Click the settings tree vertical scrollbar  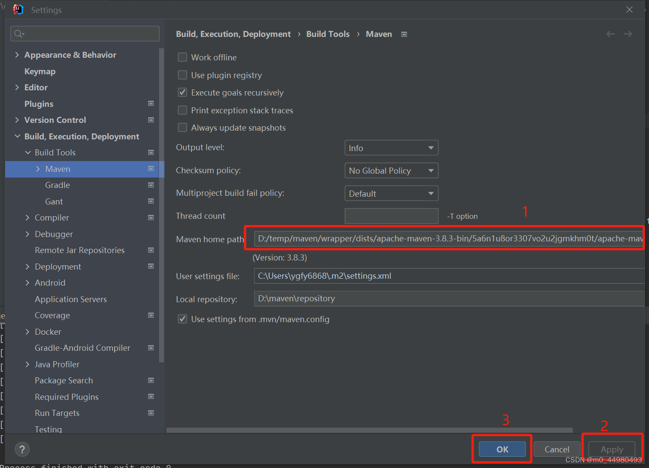pos(162,205)
